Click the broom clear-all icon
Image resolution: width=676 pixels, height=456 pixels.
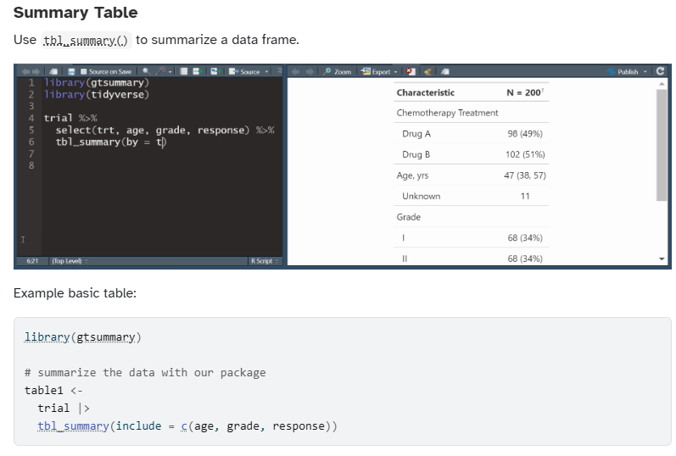428,72
